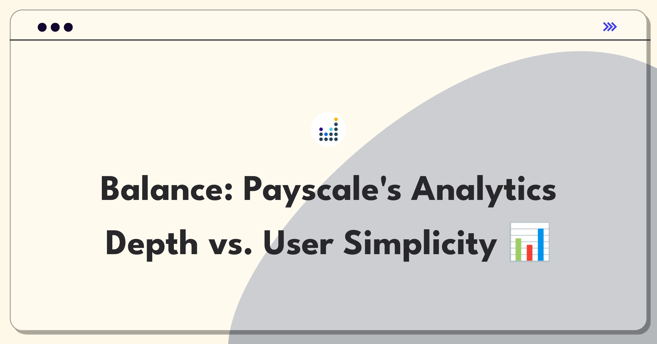Click the yellow dot atop the logo

(x=336, y=119)
